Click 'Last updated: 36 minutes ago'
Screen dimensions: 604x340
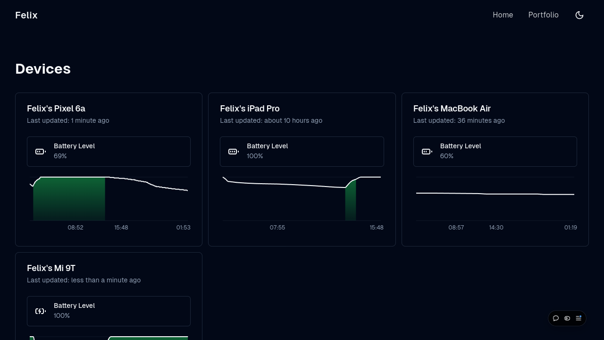click(459, 120)
